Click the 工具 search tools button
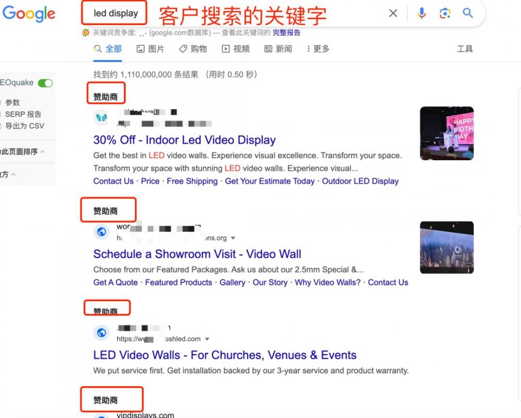Image resolution: width=521 pixels, height=418 pixels. point(465,49)
